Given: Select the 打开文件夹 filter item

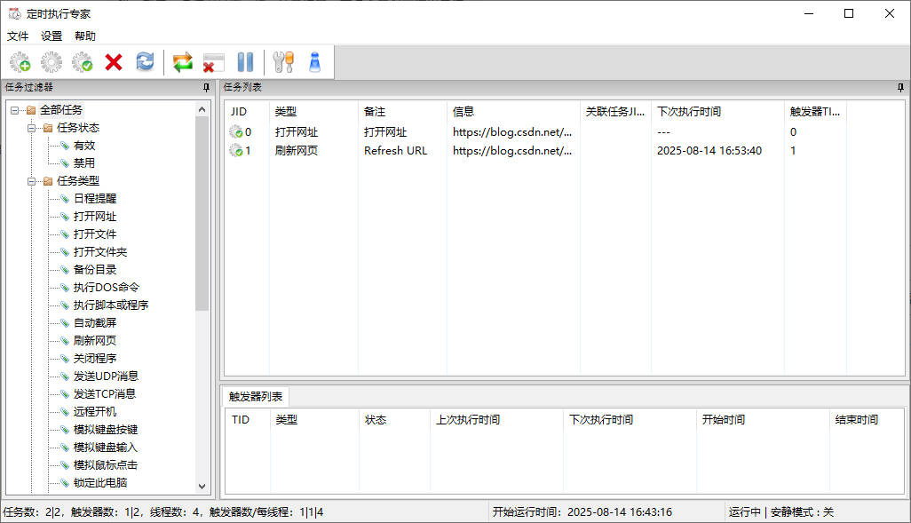Looking at the screenshot, I should [x=100, y=252].
